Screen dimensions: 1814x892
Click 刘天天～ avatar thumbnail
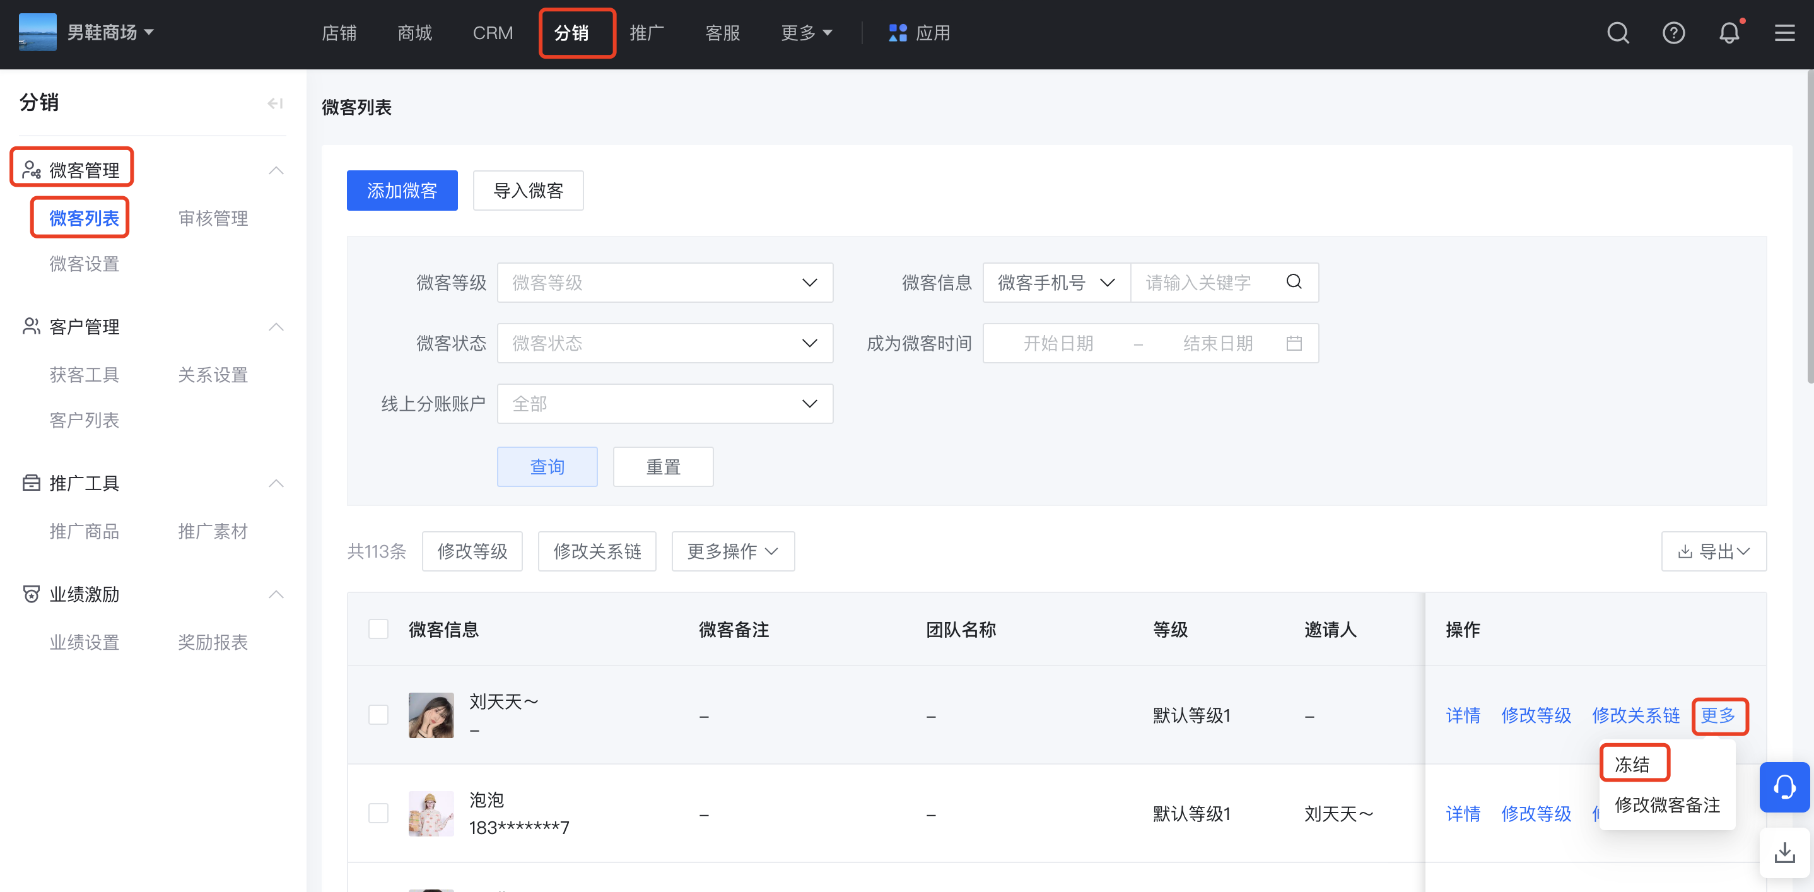click(x=431, y=715)
